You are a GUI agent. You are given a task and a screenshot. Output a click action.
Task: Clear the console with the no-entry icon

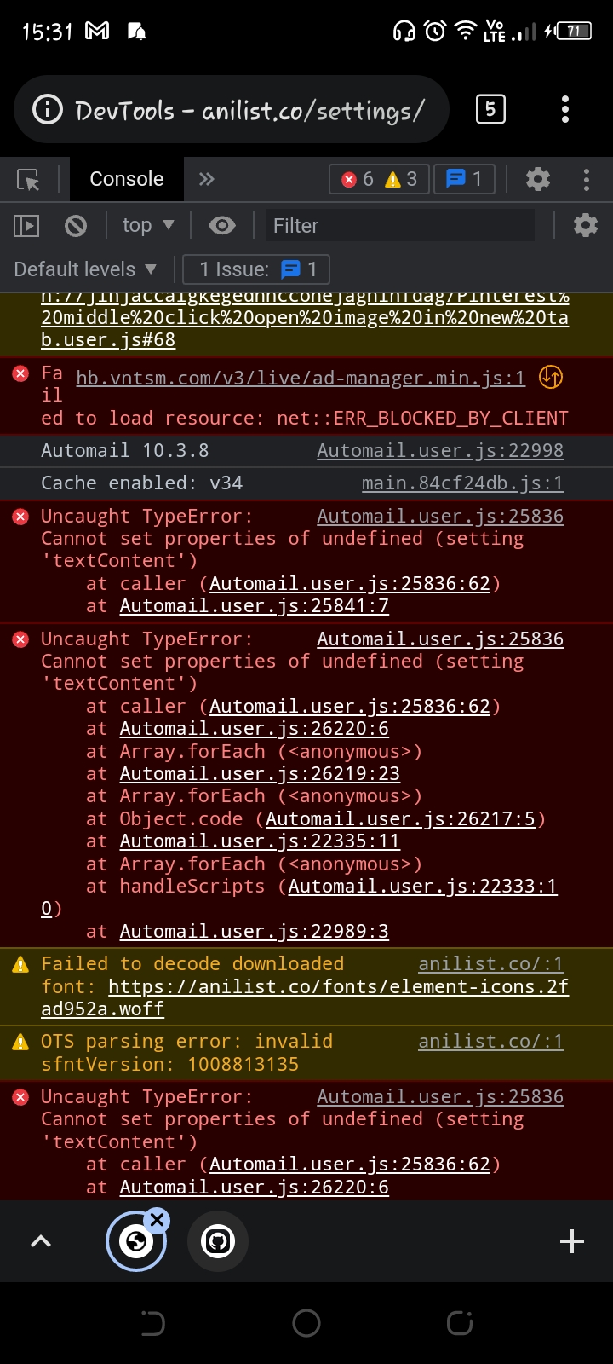click(76, 225)
